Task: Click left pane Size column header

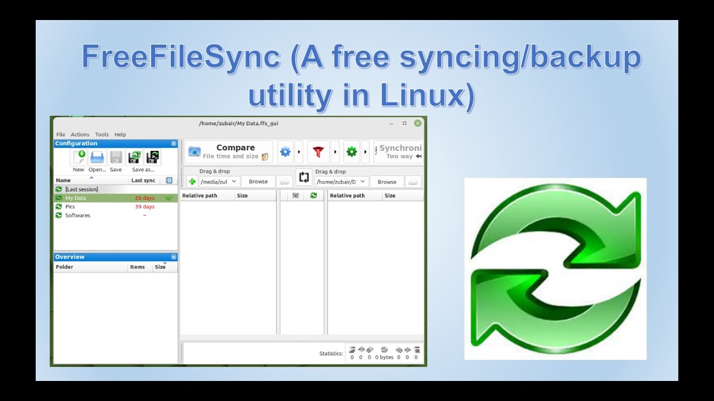Action: point(255,195)
